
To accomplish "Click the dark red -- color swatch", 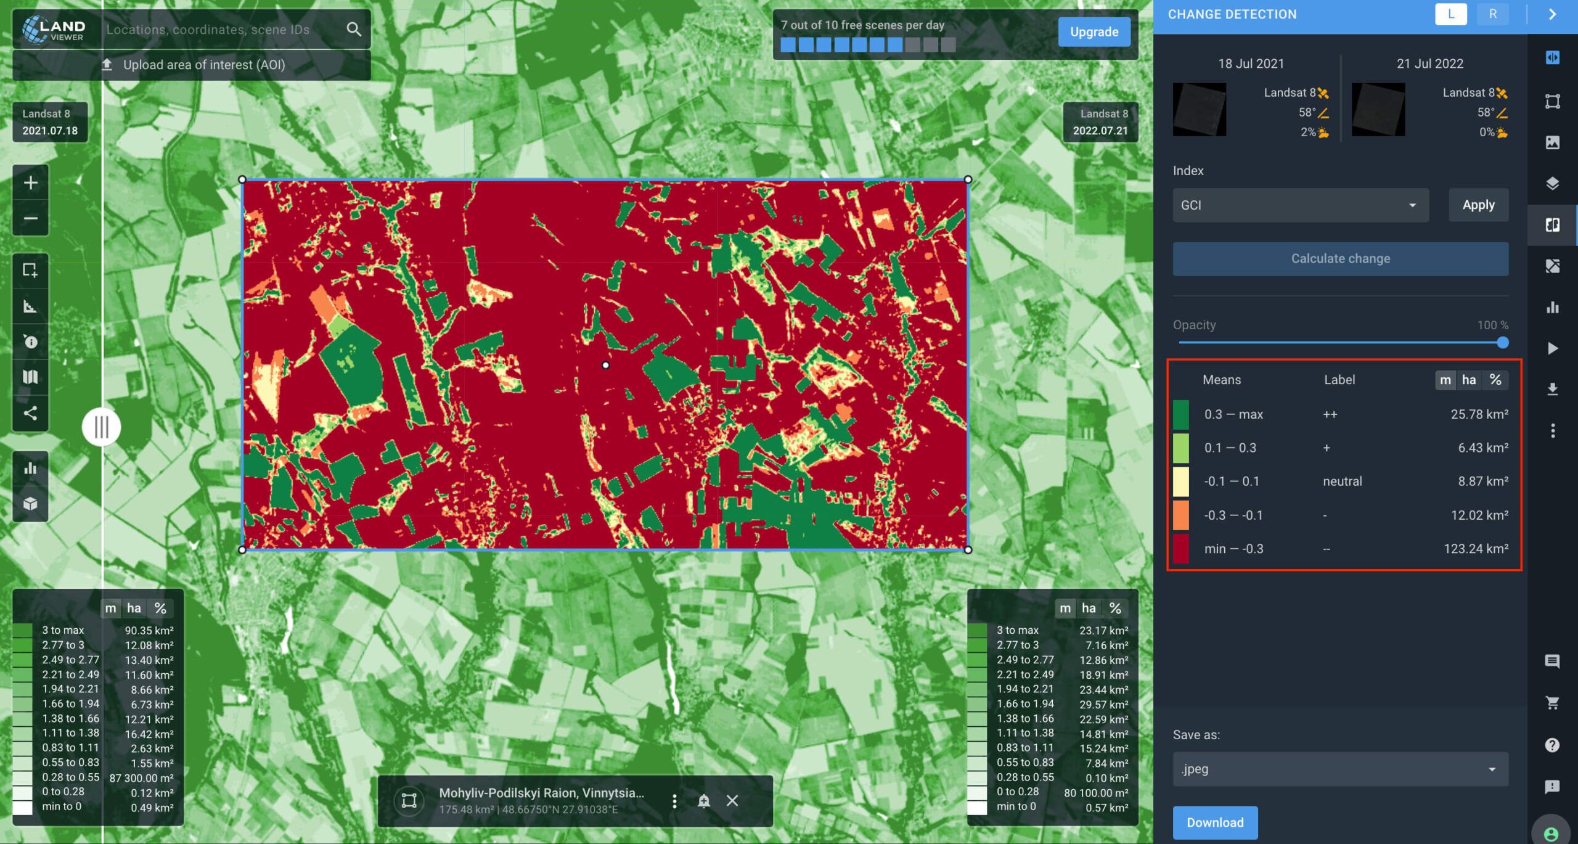I will click(1180, 549).
